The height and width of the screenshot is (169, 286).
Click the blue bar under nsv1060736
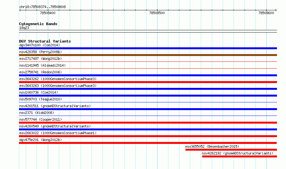tap(148, 96)
